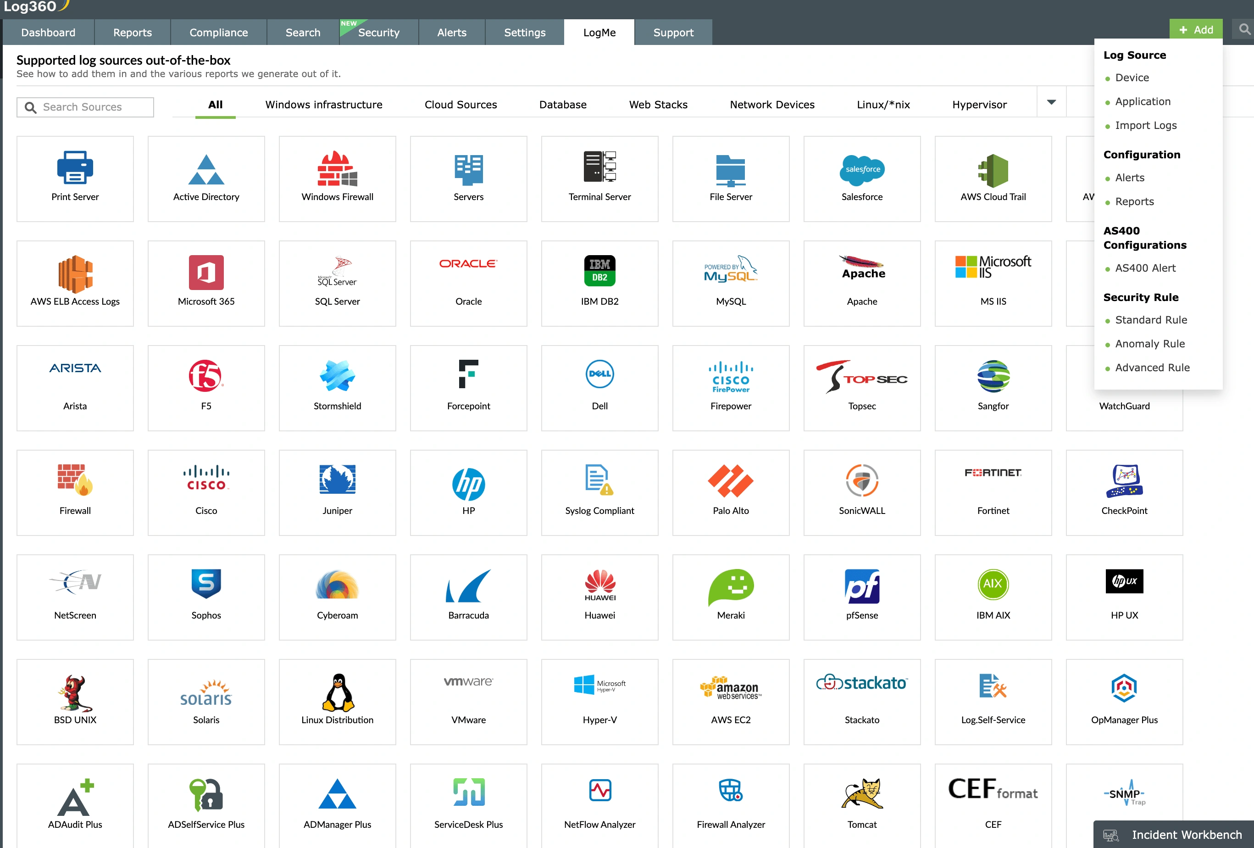The height and width of the screenshot is (848, 1254).
Task: Open the Incident Workbench panel
Action: click(1174, 835)
